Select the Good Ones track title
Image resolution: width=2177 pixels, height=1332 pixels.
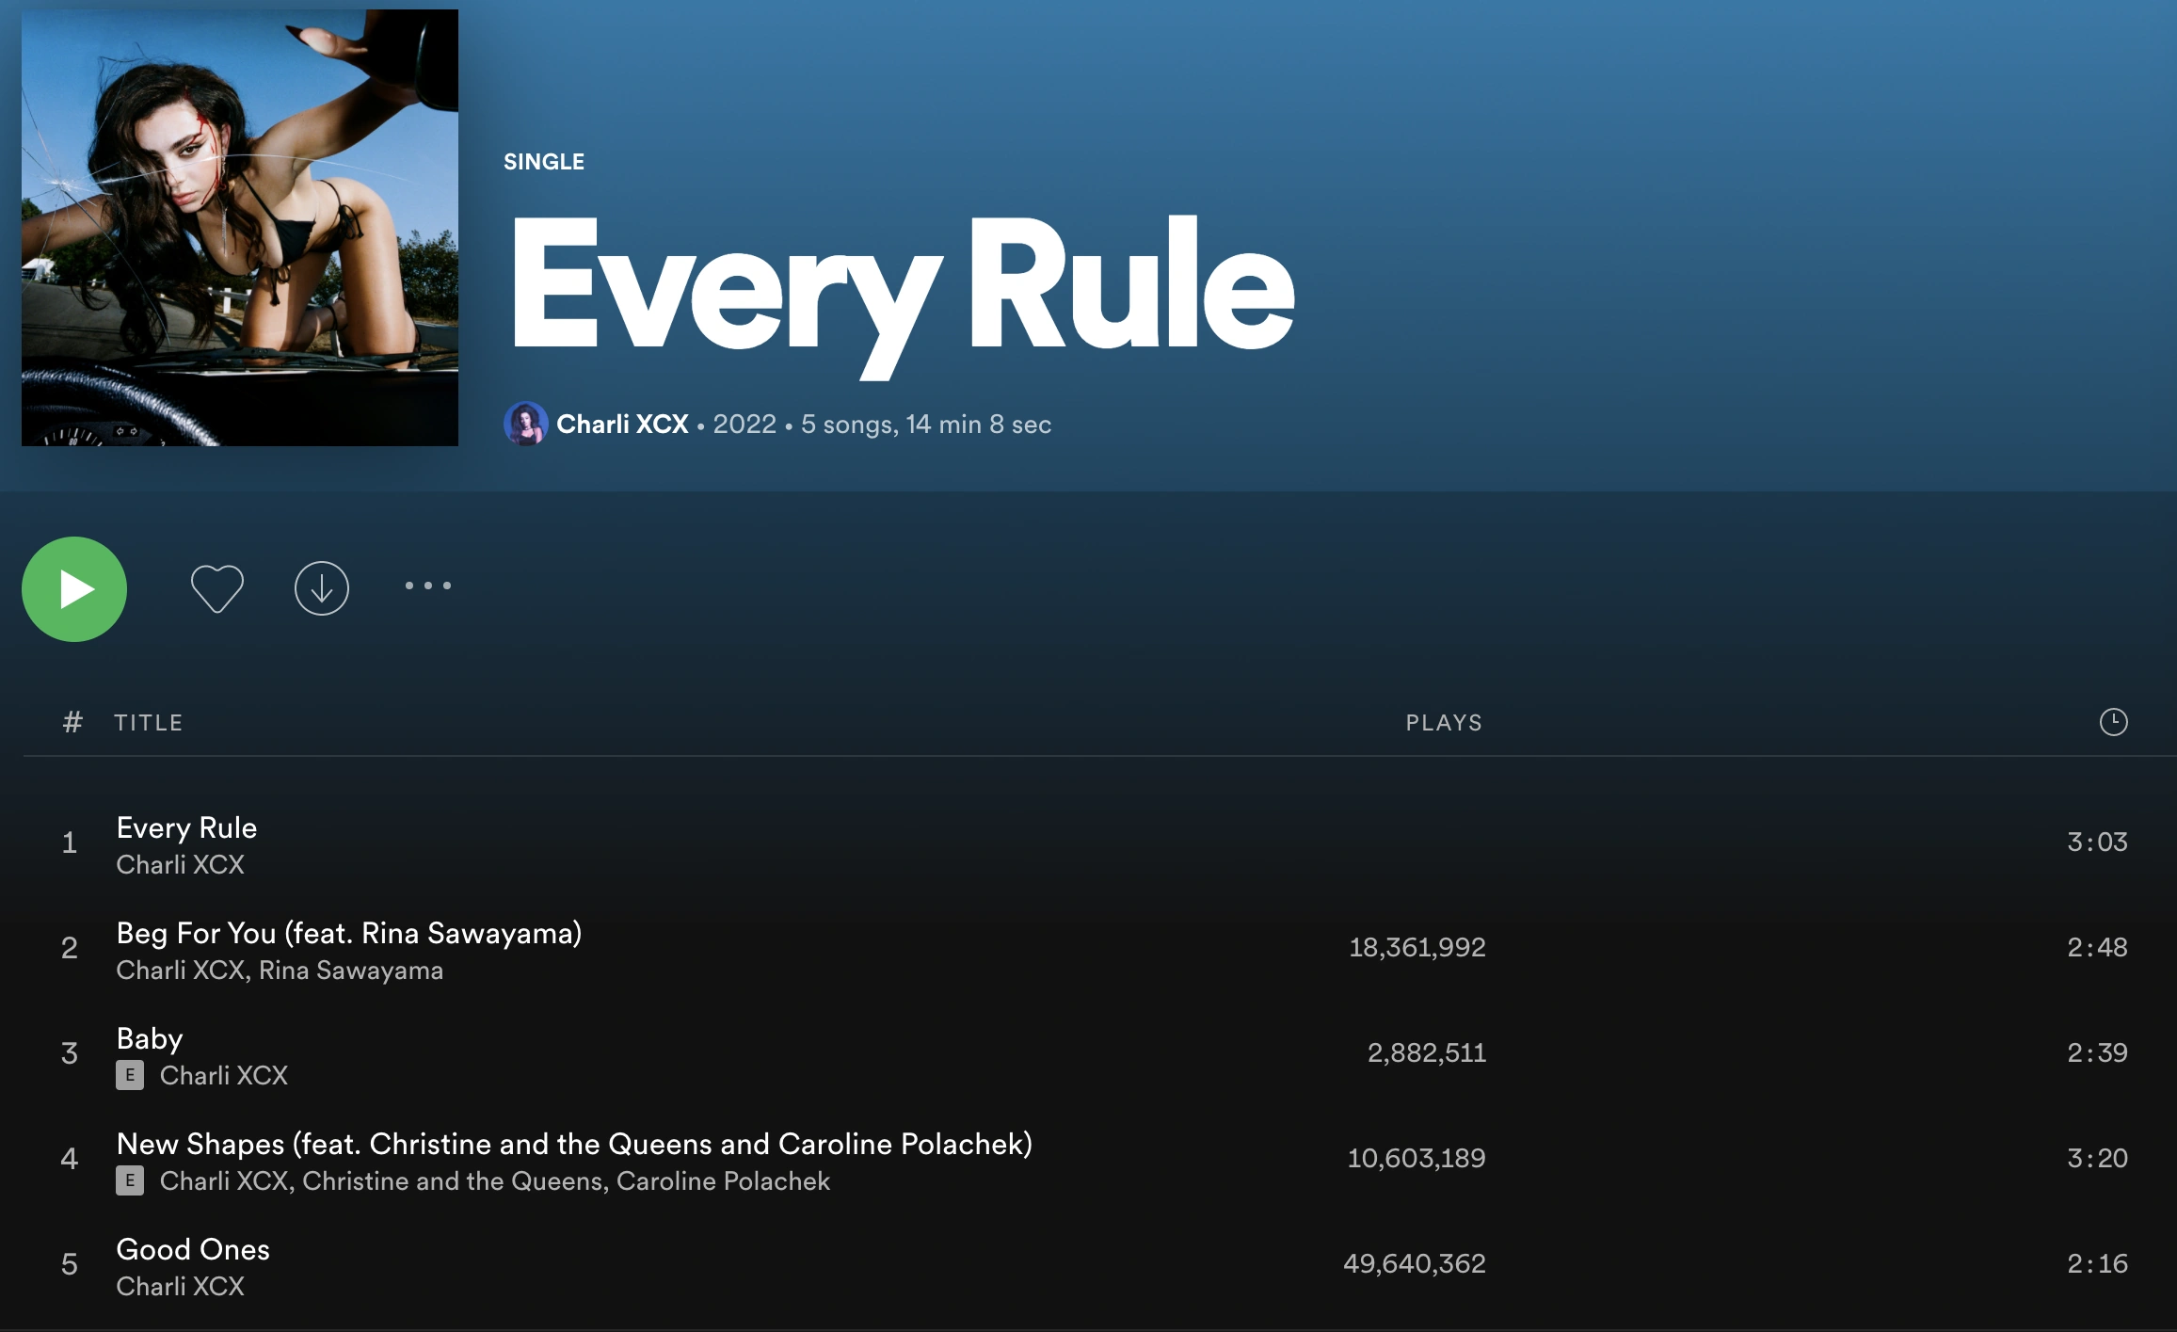[x=193, y=1249]
